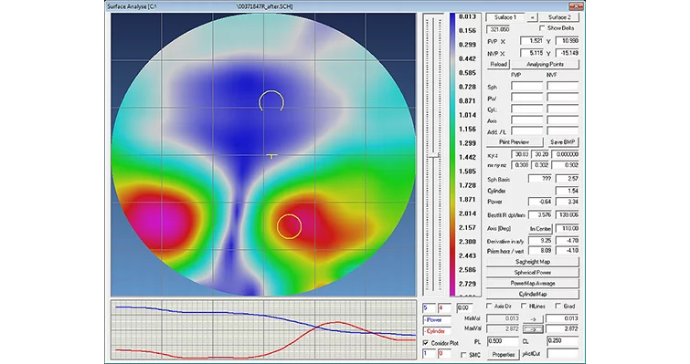
Task: Click the Cylinder legend box
Action: pos(437,331)
